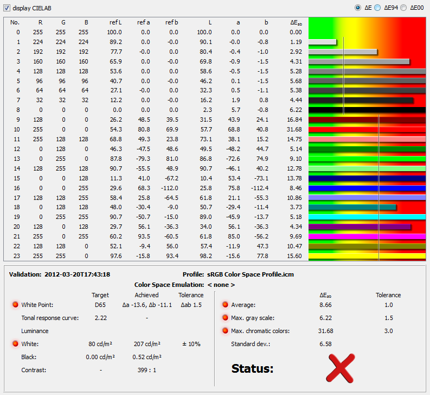Click the red indicator next to Max. gray scale
This screenshot has height=395, width=430.
pos(223,318)
